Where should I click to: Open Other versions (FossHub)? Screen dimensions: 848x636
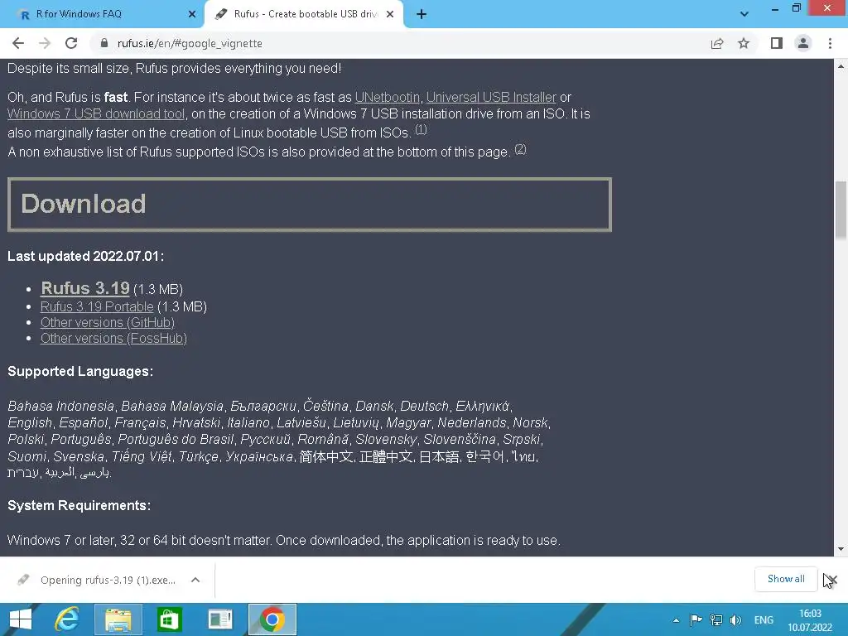point(113,339)
